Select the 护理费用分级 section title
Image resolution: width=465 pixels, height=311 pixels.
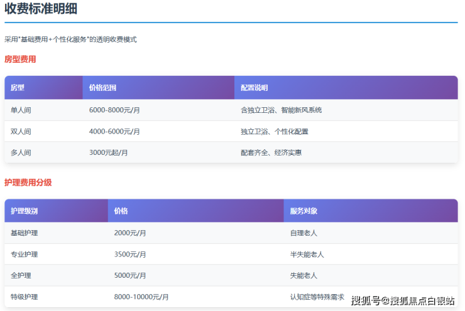(28, 182)
